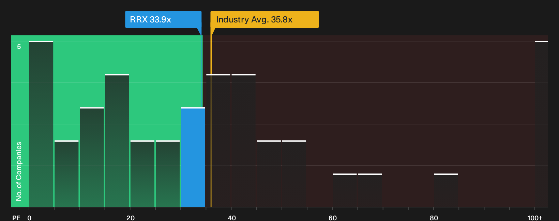The height and width of the screenshot is (221, 559).
Task: Click the RRX 33.9x label
Action: click(163, 19)
